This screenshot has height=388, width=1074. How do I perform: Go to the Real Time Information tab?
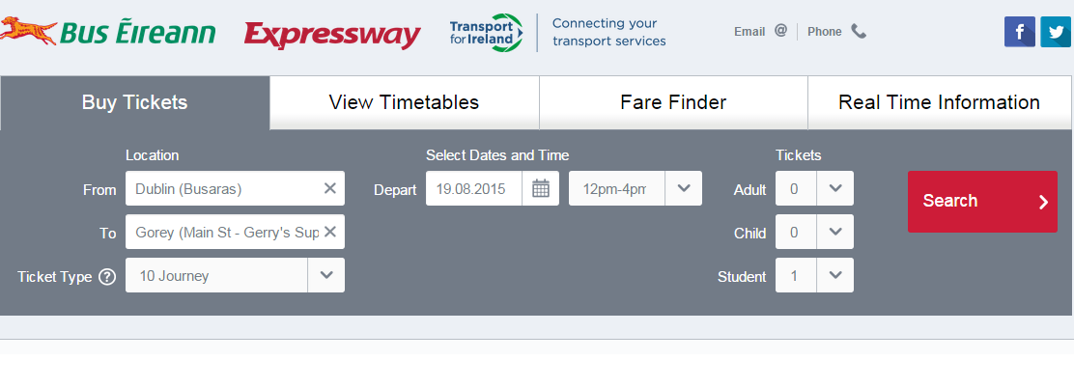pos(939,102)
